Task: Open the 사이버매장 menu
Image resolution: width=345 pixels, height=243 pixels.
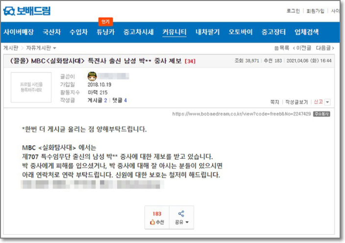Action: [x=19, y=32]
